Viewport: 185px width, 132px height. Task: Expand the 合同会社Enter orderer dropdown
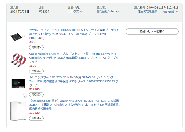pyautogui.click(x=106, y=11)
